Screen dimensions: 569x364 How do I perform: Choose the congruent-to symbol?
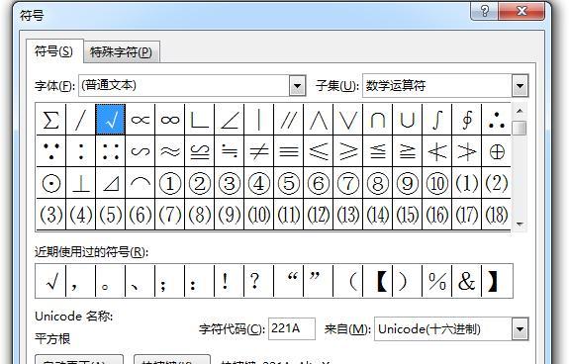200,151
